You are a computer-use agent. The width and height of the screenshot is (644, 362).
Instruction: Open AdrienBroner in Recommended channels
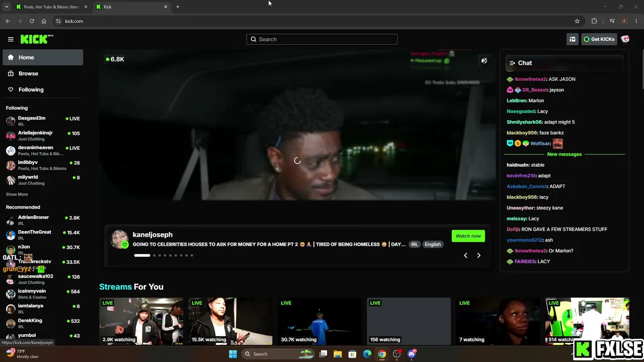[x=43, y=220]
